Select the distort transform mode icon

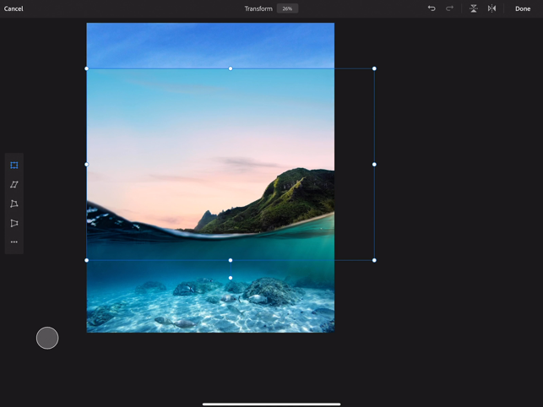click(x=14, y=203)
